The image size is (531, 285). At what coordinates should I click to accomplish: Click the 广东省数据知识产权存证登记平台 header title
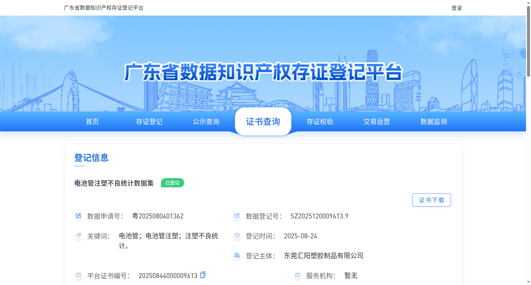coord(104,8)
